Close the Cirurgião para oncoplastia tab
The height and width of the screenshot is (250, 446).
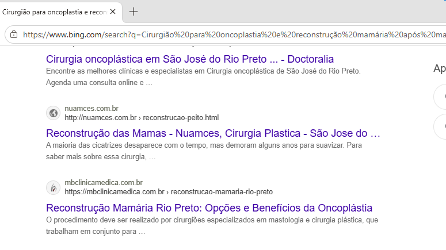[x=113, y=11]
